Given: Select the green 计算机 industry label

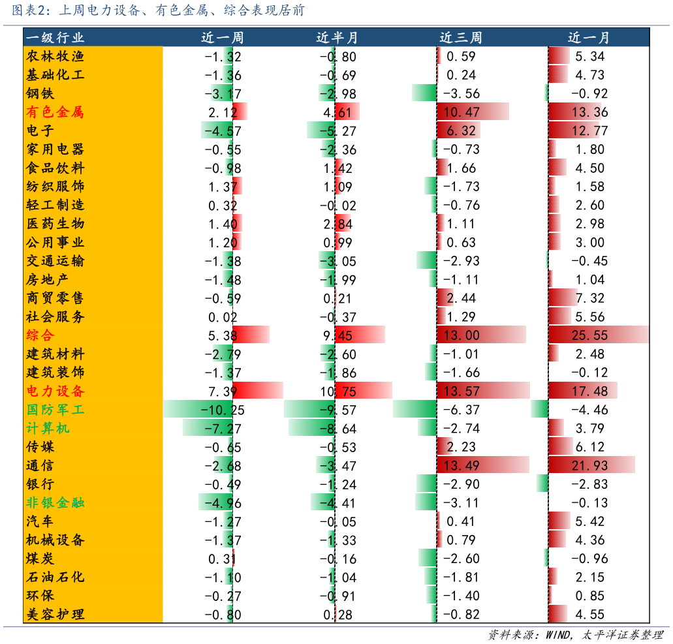Looking at the screenshot, I should 48,428.
